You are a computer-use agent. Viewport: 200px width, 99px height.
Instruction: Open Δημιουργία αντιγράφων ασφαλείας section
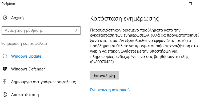[43, 82]
